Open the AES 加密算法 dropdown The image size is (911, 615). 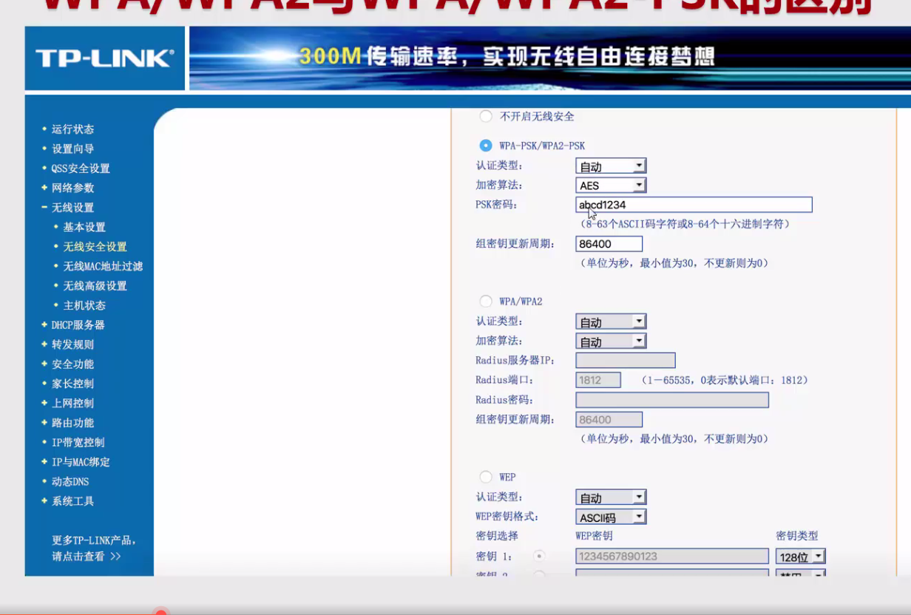(x=611, y=185)
